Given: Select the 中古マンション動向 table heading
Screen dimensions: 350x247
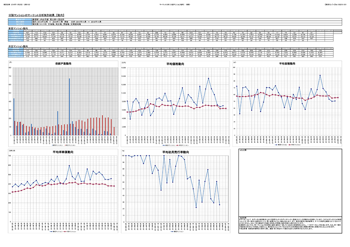Looking at the screenshot, I should coord(18,46).
